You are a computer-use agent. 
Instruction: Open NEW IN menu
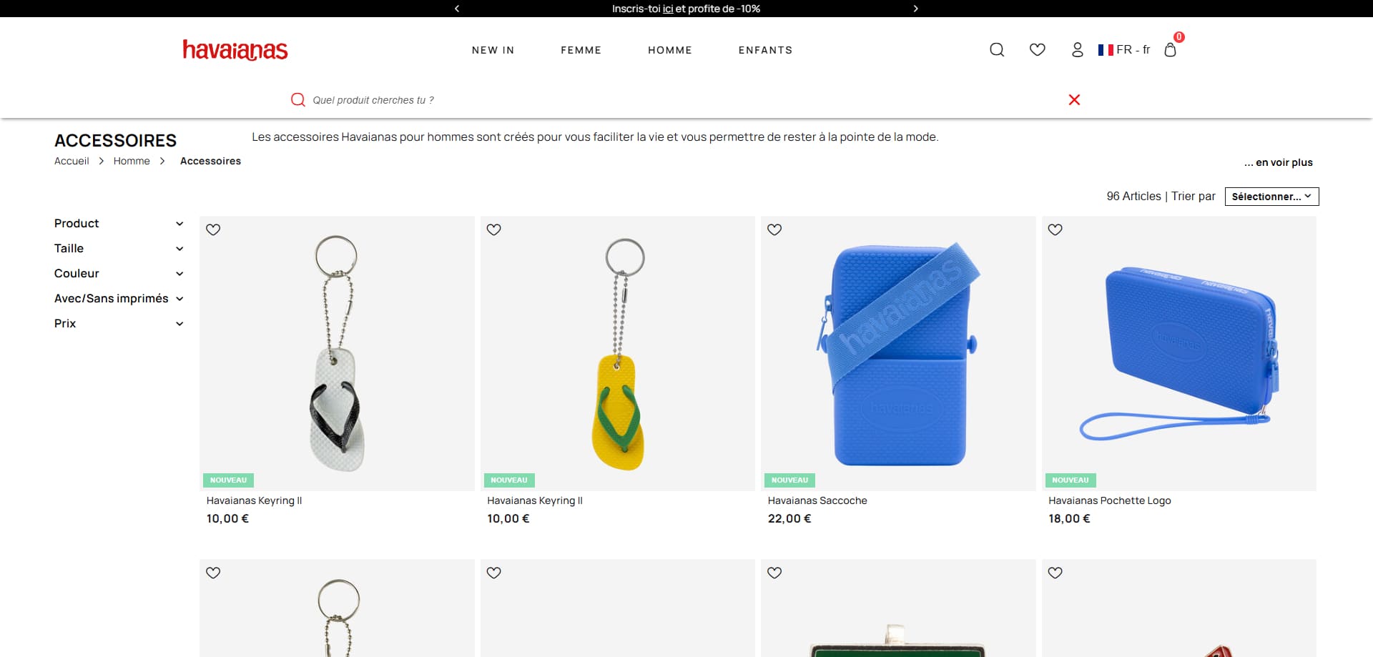click(x=493, y=50)
